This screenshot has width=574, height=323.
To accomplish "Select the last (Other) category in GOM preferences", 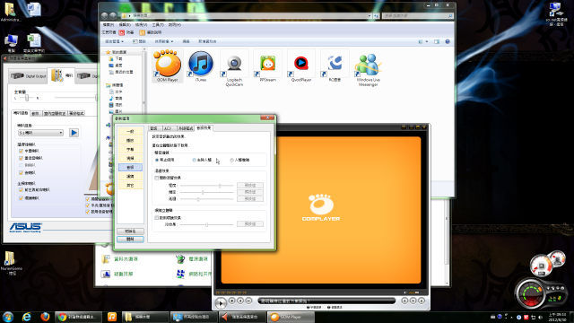I will point(130,186).
